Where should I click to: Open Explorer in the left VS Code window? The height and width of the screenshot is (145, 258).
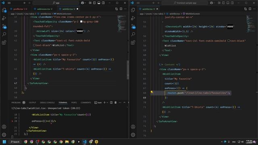coord(4,10)
